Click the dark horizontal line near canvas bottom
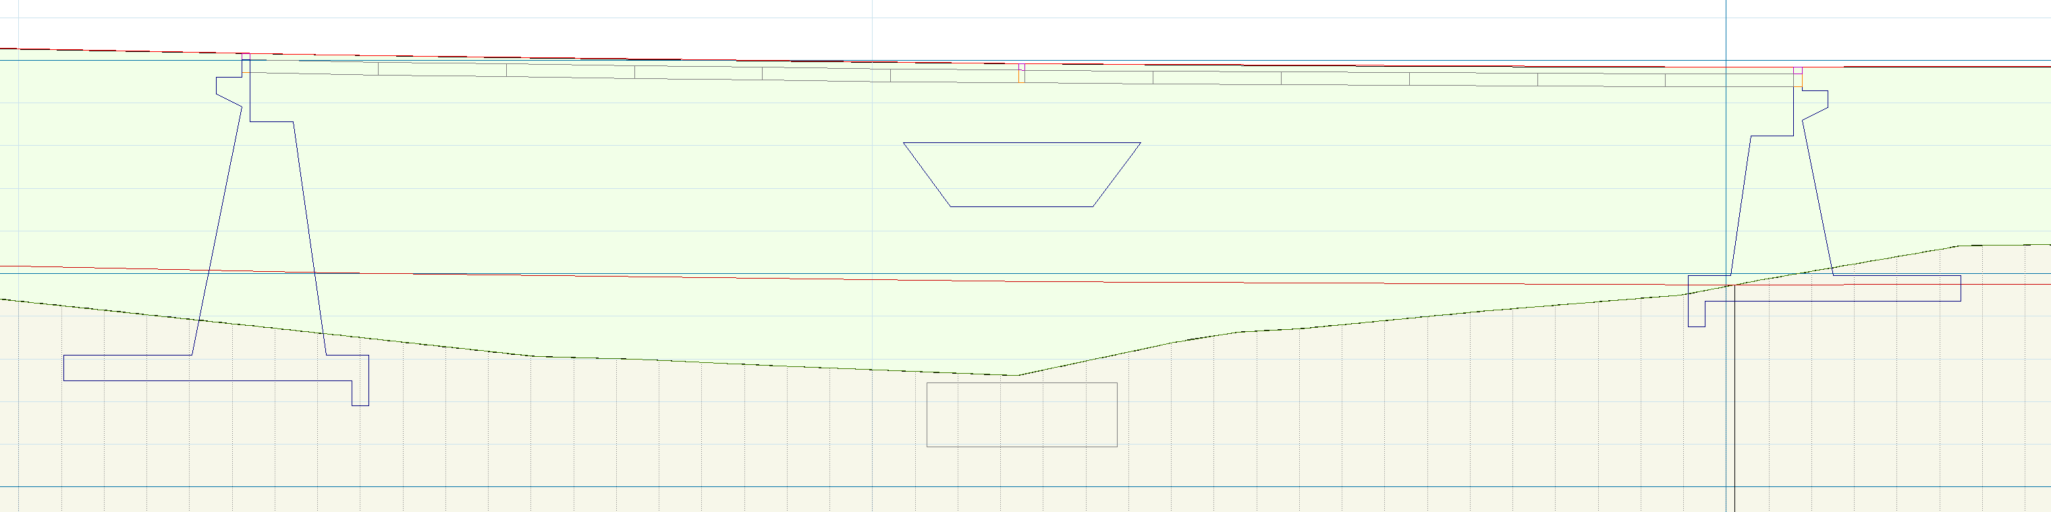Viewport: 2051px width, 512px height. click(x=796, y=486)
